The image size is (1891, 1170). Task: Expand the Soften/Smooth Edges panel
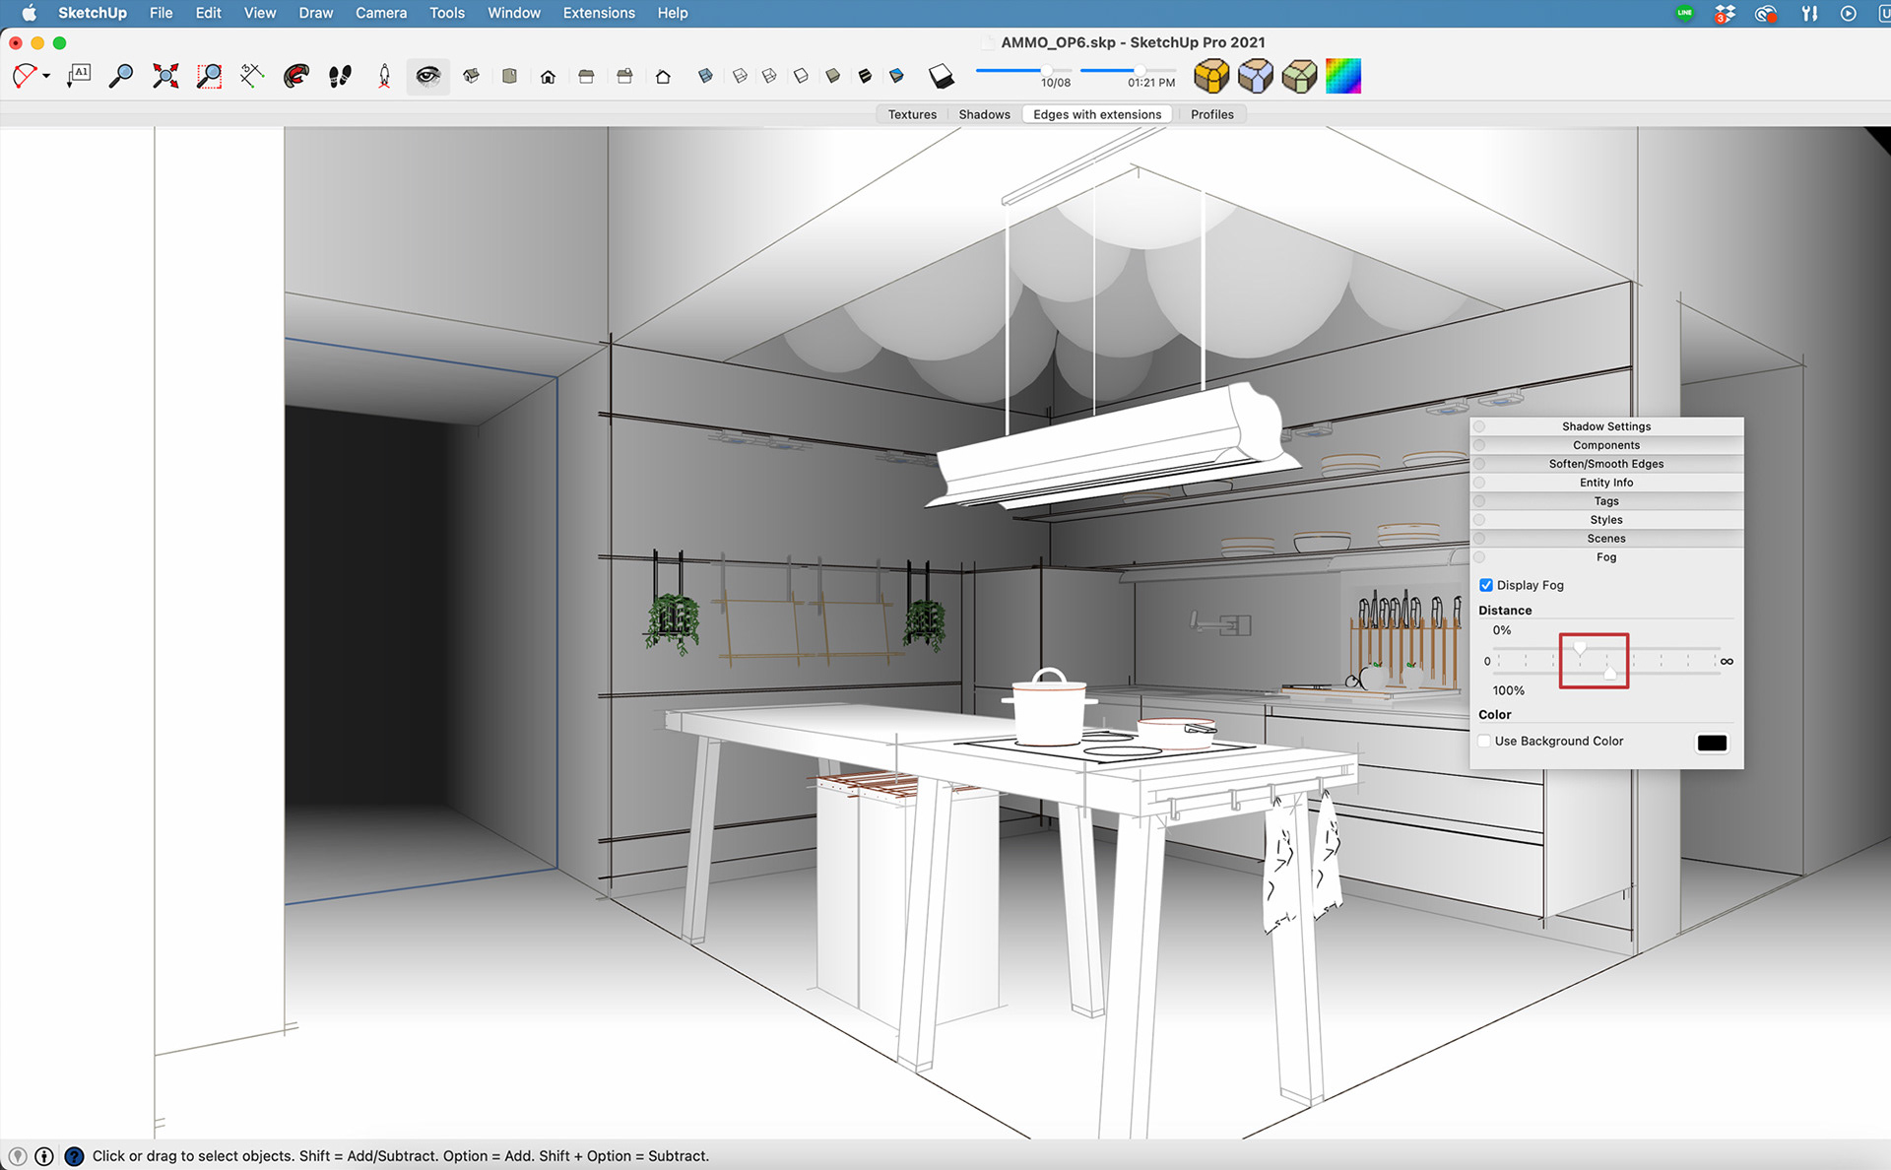(1606, 464)
